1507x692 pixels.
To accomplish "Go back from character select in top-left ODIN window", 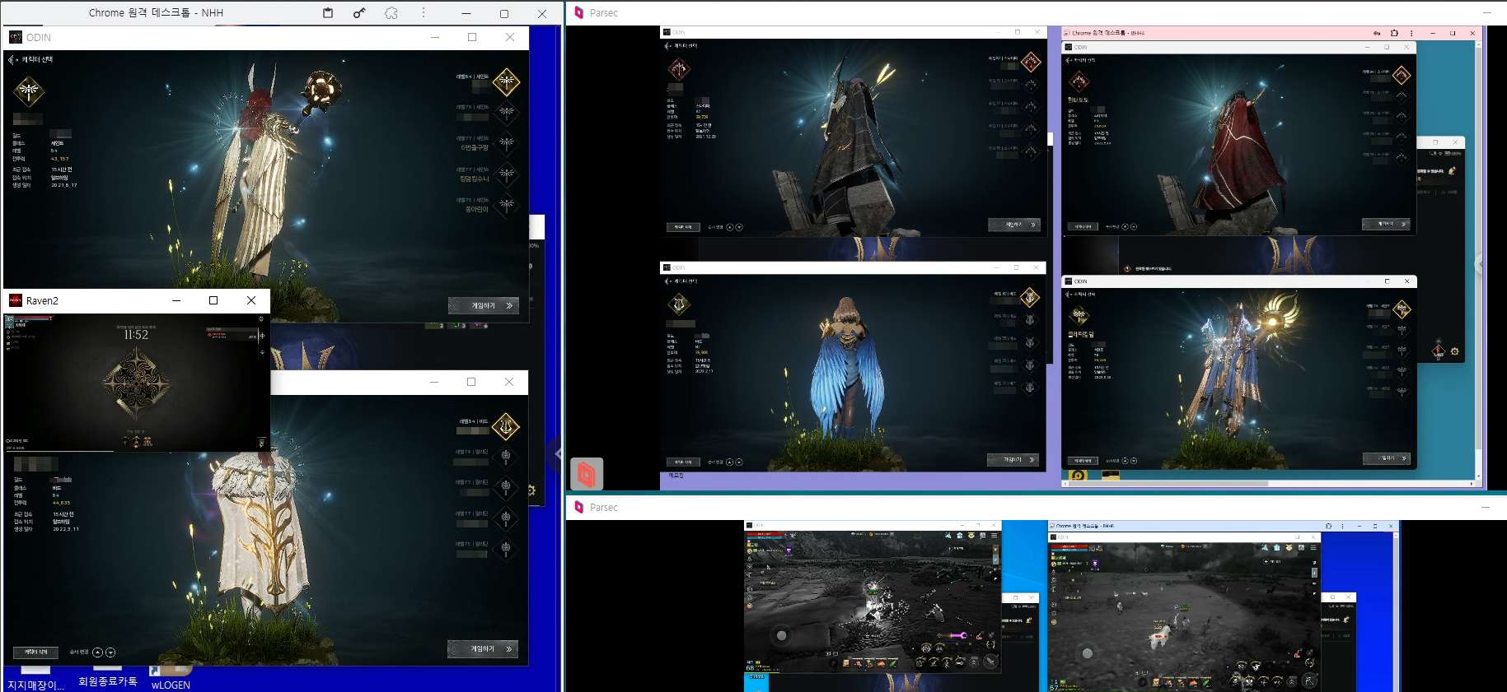I will [x=12, y=59].
